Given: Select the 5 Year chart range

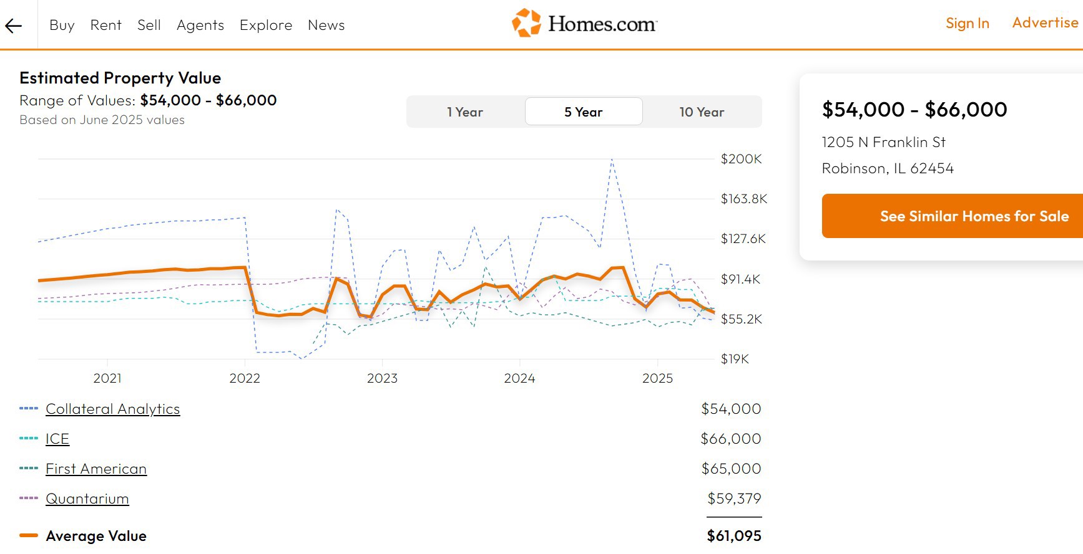Looking at the screenshot, I should (x=584, y=112).
